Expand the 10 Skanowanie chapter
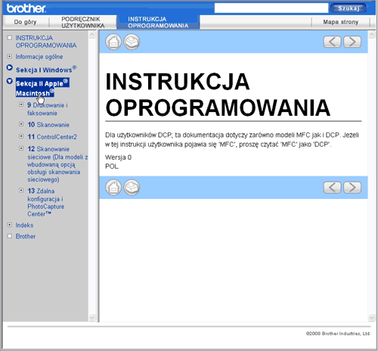The image size is (378, 351). [21, 124]
